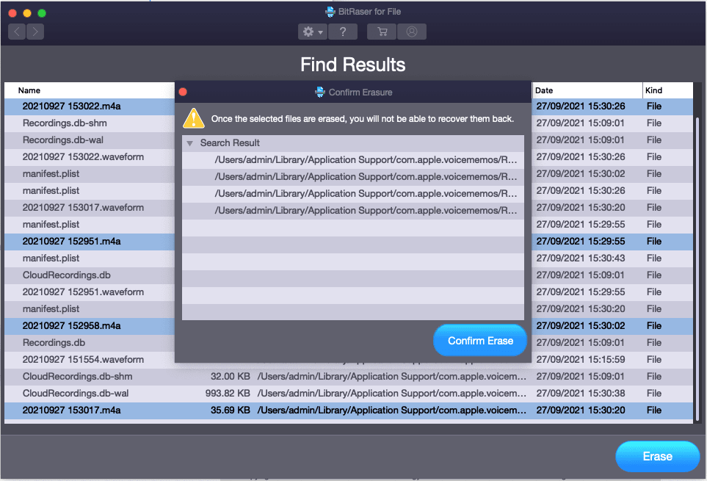
Task: Click date 27/09/2021 15:15:59
Action: pos(580,360)
